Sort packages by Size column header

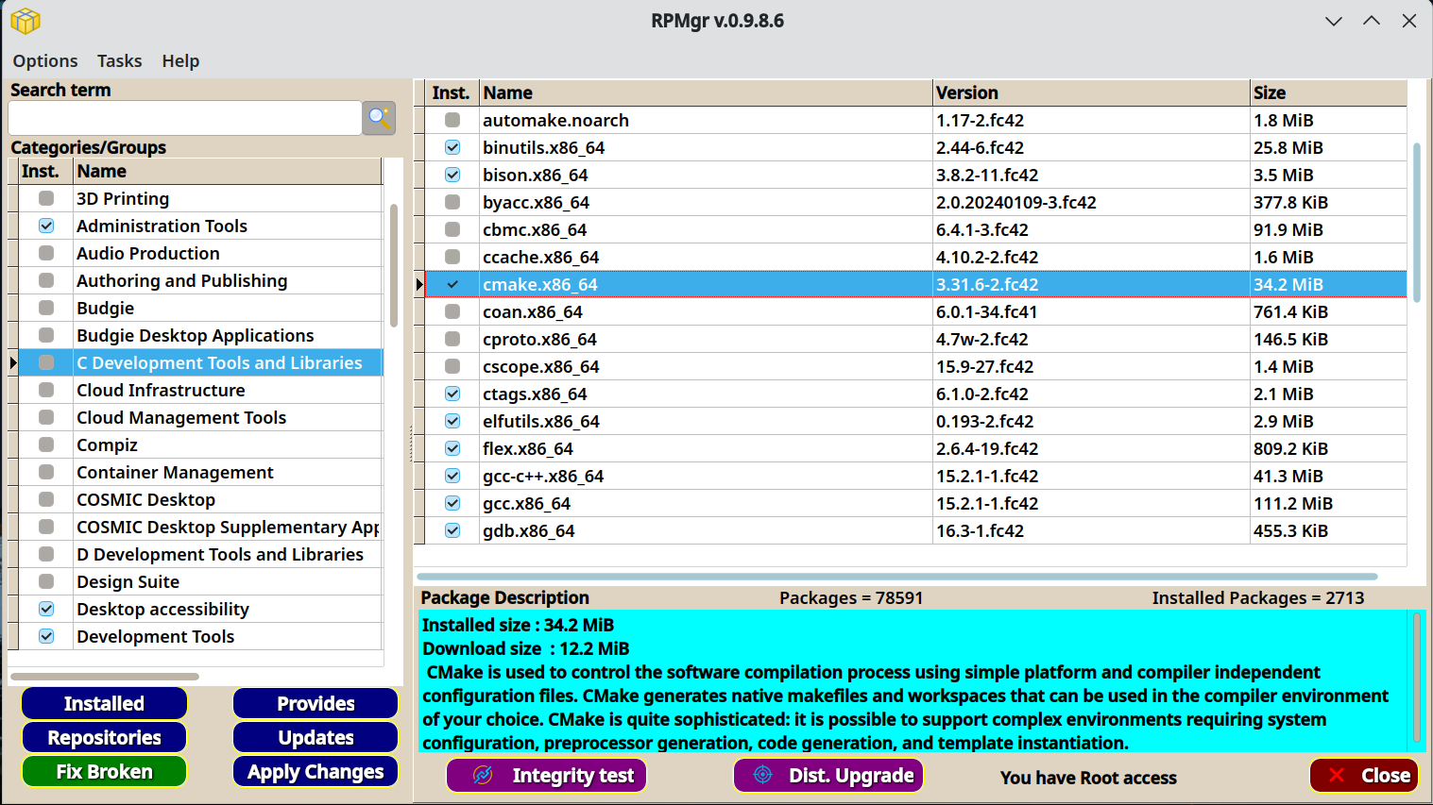point(1328,92)
